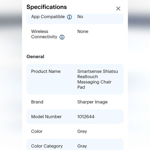
Task: Click the None value for Wireless Connectivity
Action: [x=83, y=32]
